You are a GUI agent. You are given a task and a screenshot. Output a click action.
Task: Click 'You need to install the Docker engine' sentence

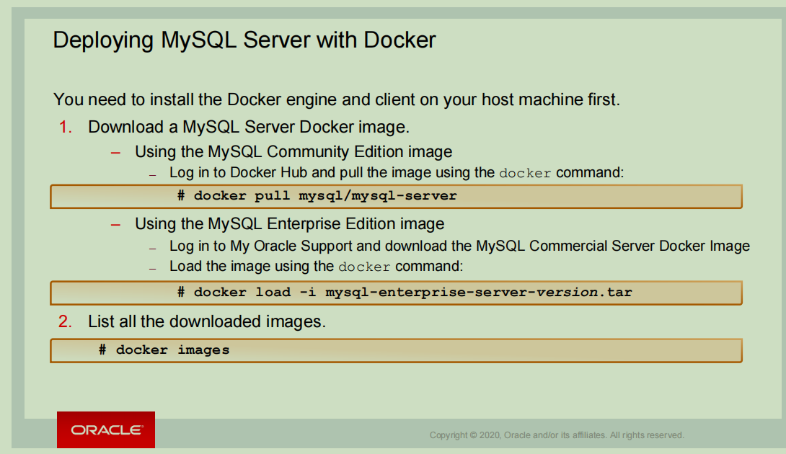tap(337, 99)
